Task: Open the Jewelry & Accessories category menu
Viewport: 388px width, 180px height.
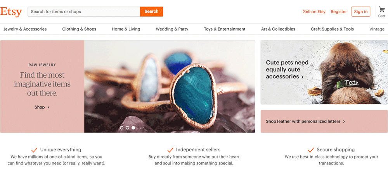Action: pos(25,29)
